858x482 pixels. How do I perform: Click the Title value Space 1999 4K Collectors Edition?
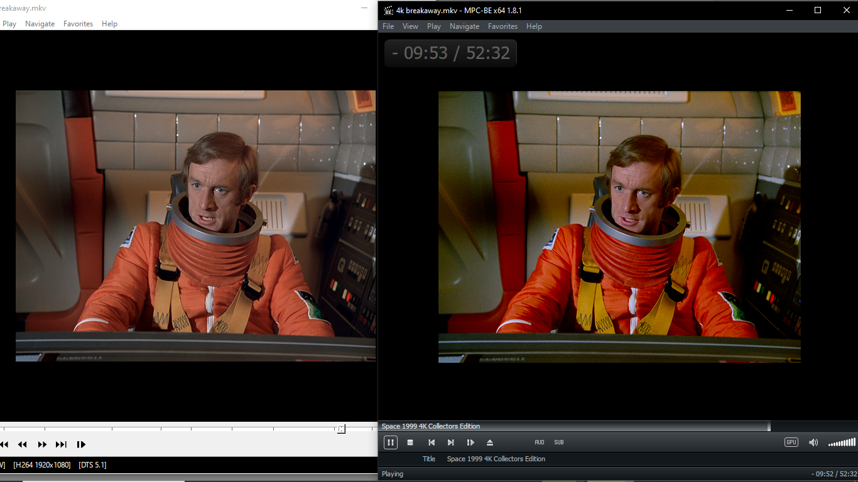[x=496, y=459]
